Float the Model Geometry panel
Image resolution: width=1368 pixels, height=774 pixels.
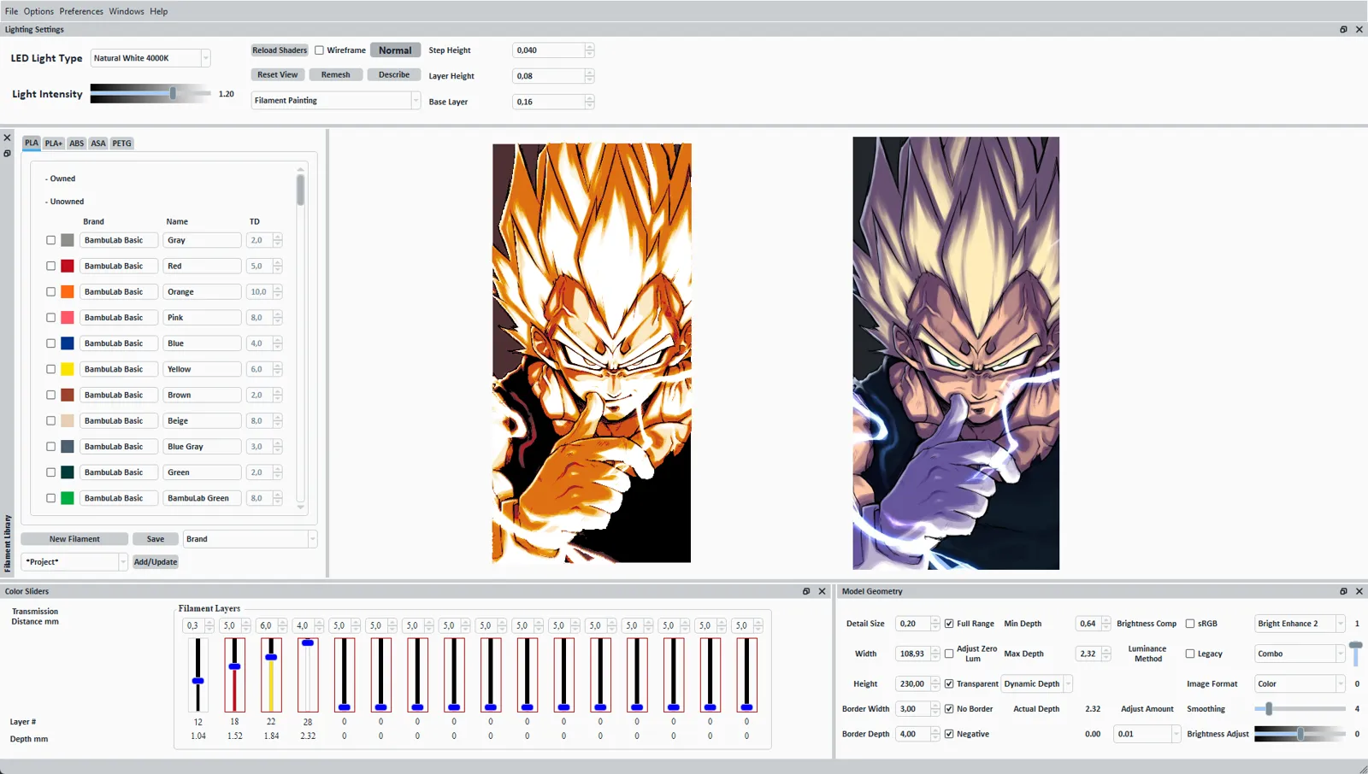pyautogui.click(x=1343, y=591)
